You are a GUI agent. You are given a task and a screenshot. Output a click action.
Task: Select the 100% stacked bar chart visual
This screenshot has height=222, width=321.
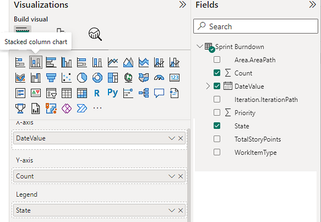(x=82, y=62)
